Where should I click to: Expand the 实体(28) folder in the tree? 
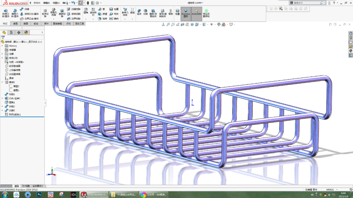point(2,57)
